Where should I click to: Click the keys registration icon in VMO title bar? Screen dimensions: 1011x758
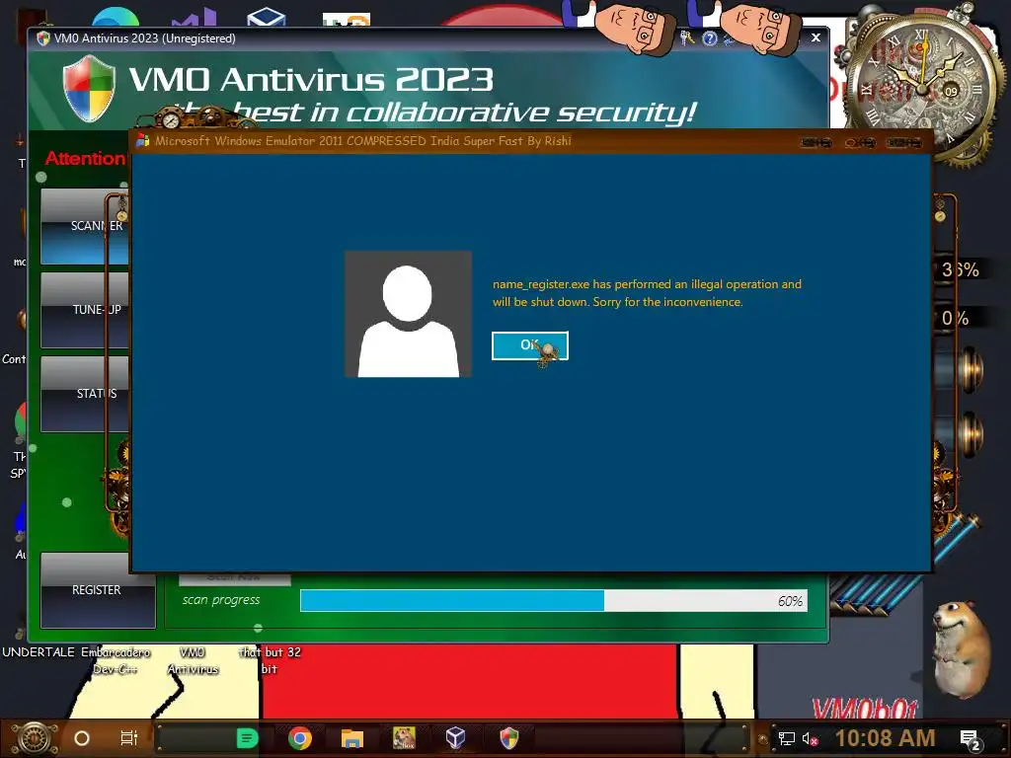tap(687, 38)
